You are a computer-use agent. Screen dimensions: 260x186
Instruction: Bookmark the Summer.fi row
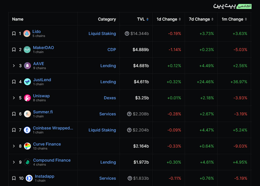coord(14,114)
